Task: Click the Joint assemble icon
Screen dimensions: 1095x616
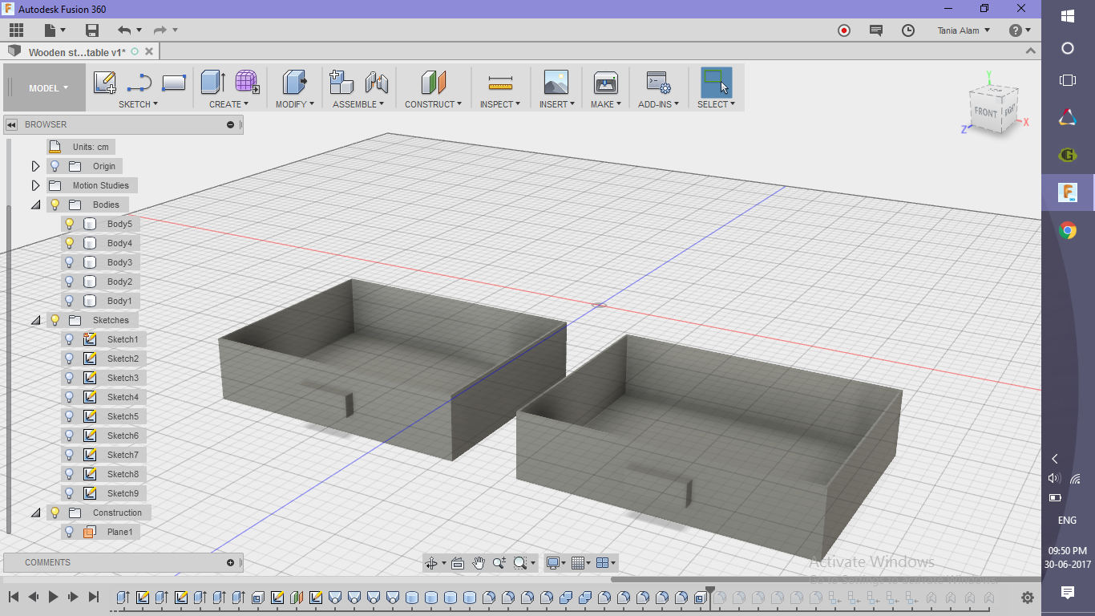Action: coord(376,82)
